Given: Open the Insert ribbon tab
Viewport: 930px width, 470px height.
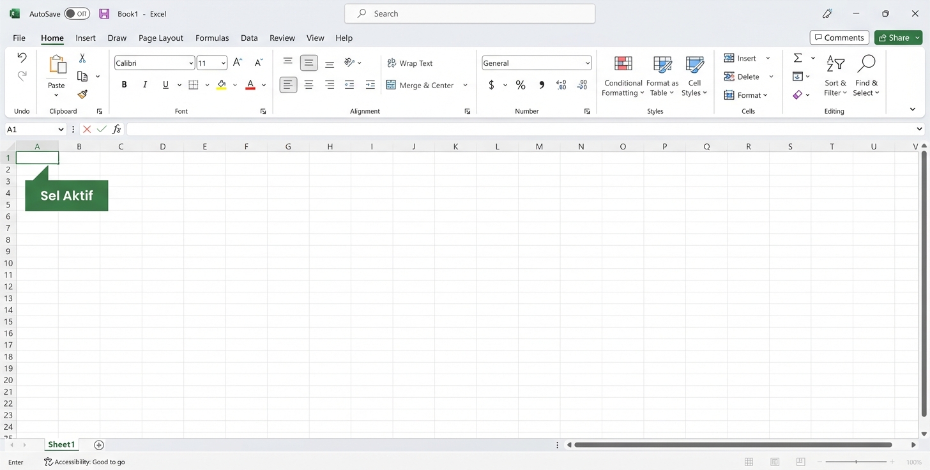Looking at the screenshot, I should 85,38.
